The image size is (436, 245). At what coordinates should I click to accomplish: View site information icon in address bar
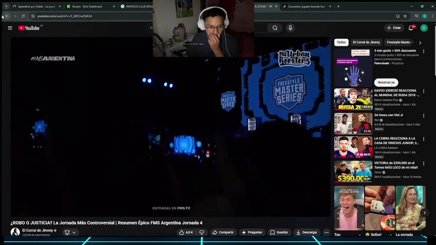pyautogui.click(x=33, y=16)
